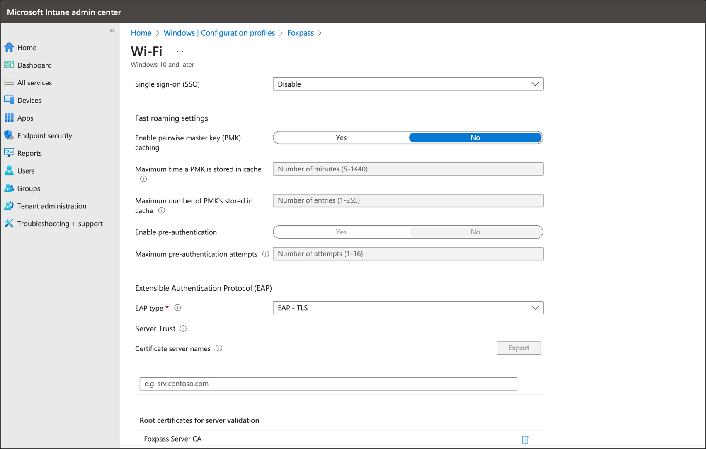This screenshot has width=706, height=449.
Task: Collapse the left navigation sidebar
Action: (x=112, y=31)
